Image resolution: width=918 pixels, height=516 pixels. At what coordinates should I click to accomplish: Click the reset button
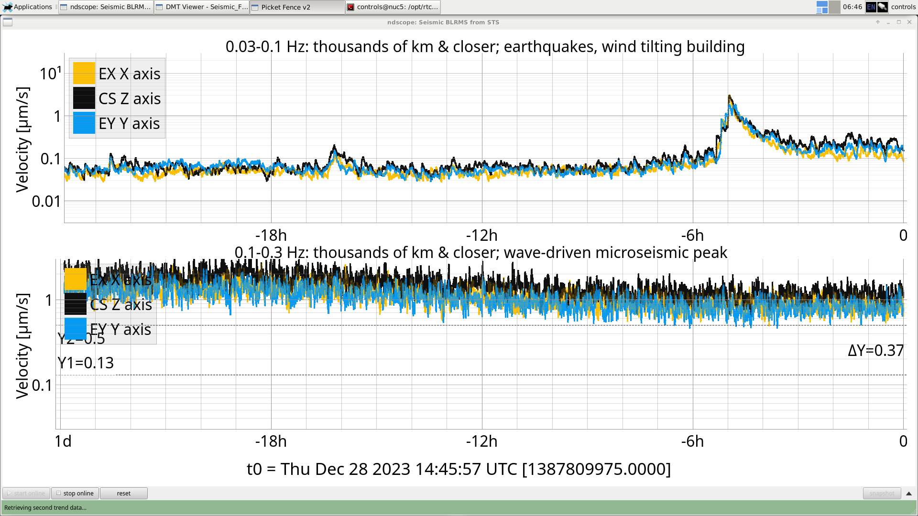click(123, 493)
